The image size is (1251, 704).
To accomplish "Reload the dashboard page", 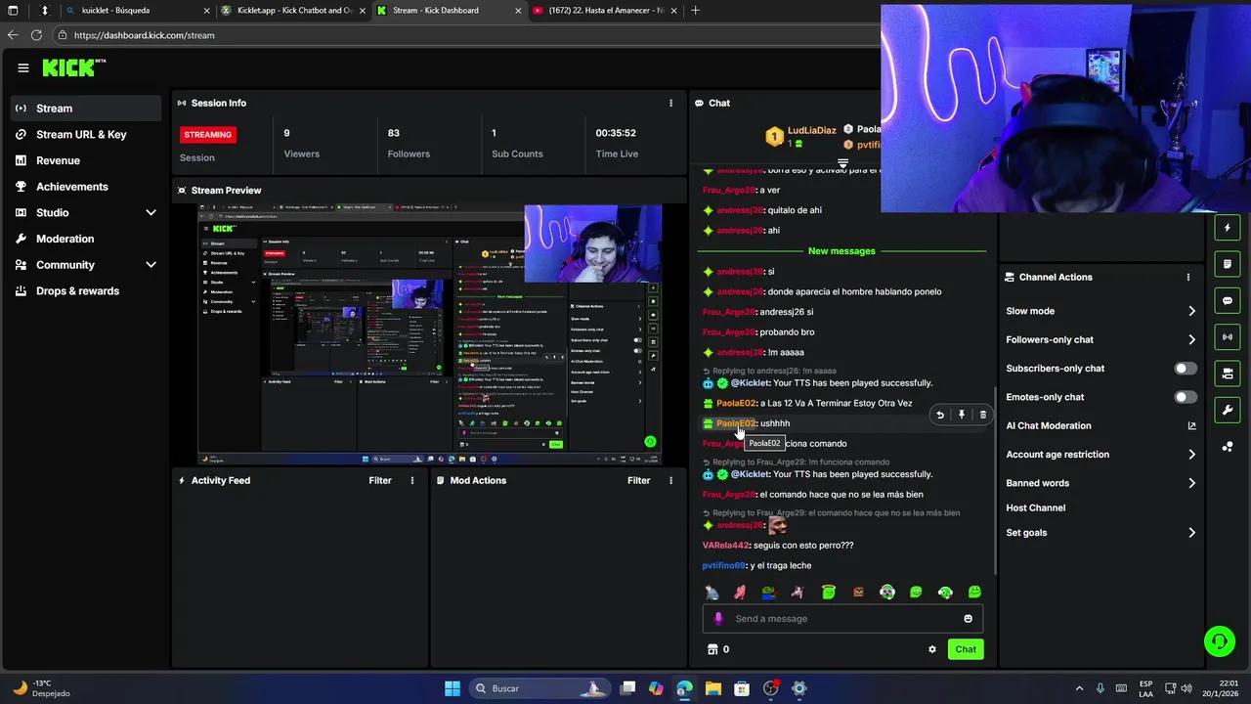I will (36, 34).
